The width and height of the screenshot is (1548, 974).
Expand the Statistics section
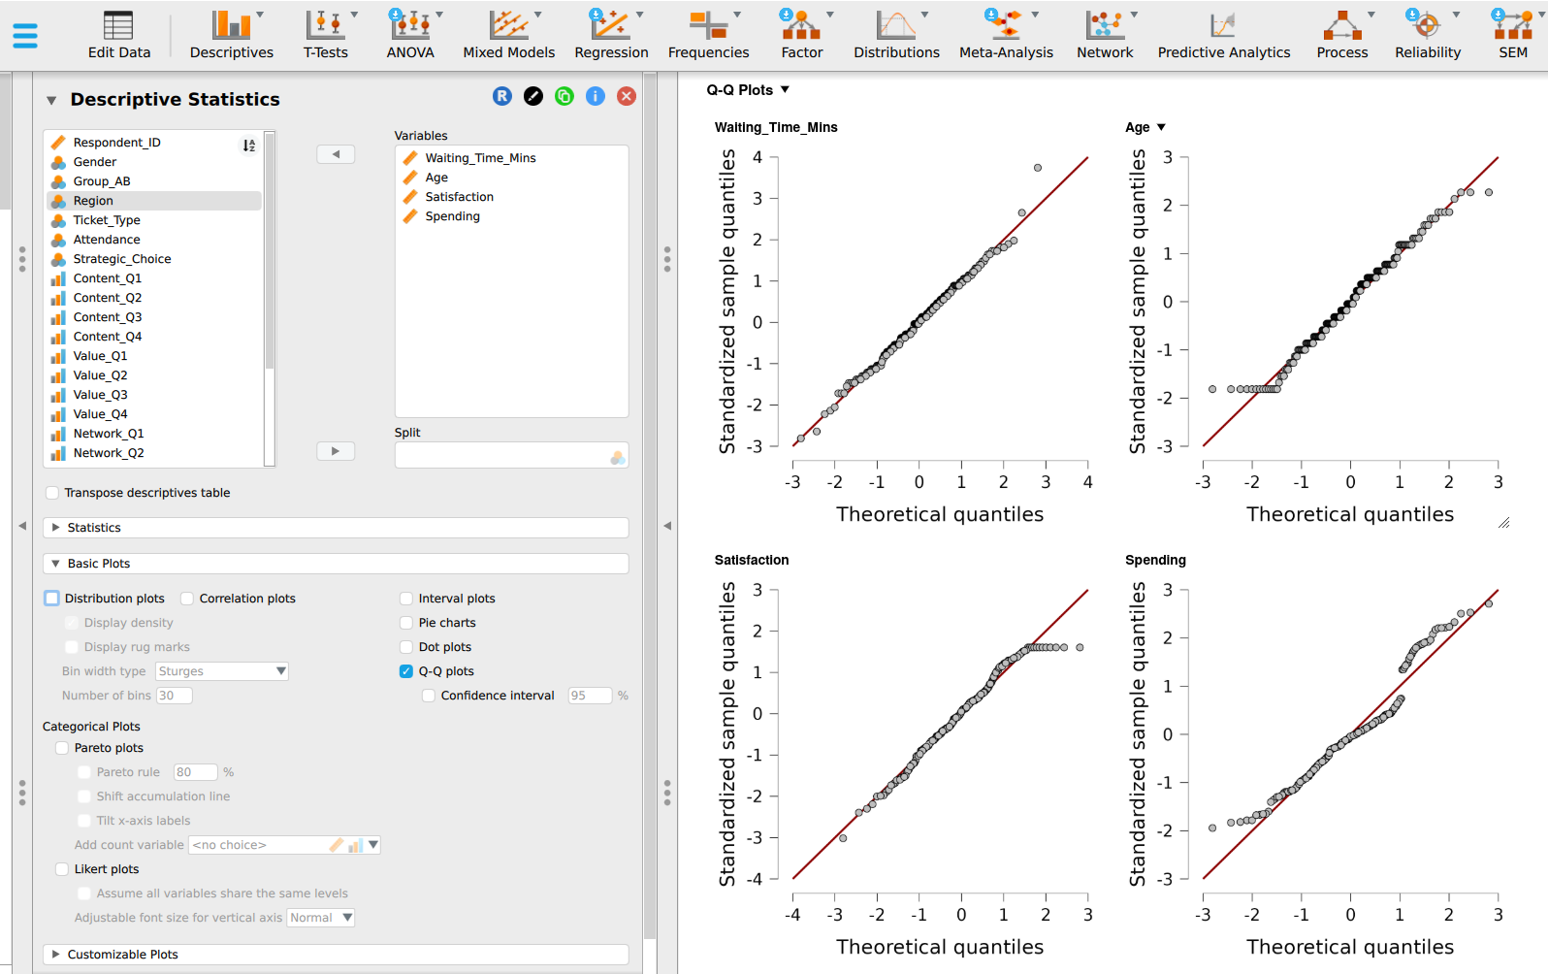point(336,528)
